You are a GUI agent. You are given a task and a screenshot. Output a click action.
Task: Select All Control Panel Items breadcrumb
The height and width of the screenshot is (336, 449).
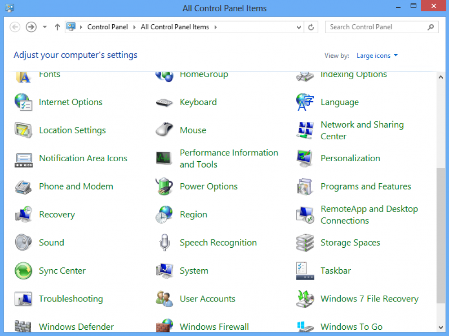(x=175, y=27)
